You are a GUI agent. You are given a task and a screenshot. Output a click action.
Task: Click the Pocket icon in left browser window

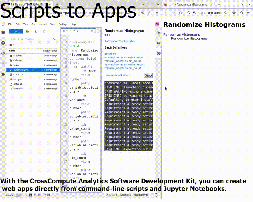(143, 13)
